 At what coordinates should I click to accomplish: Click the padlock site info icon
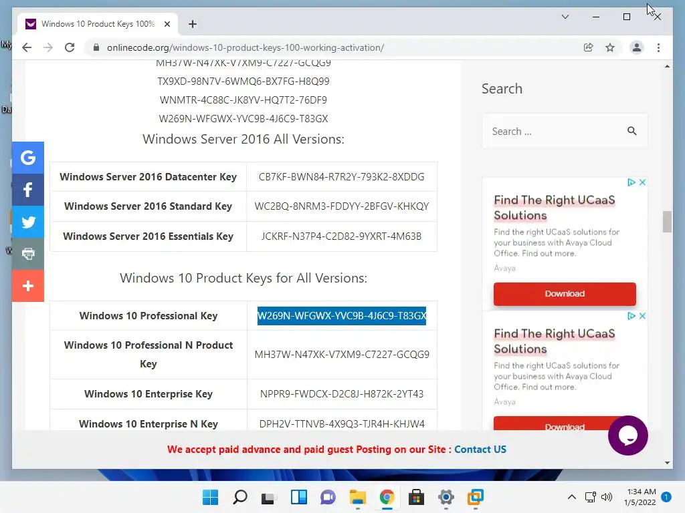pyautogui.click(x=96, y=47)
